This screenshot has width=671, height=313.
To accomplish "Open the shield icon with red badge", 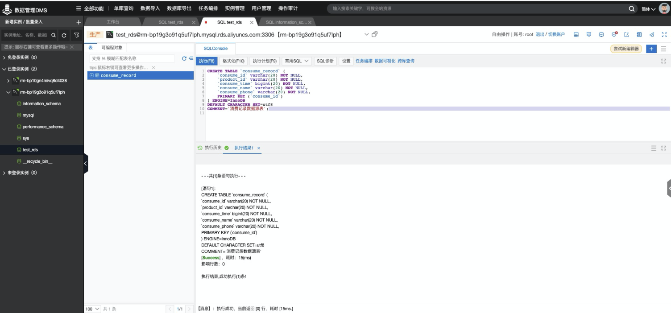I will (x=614, y=34).
